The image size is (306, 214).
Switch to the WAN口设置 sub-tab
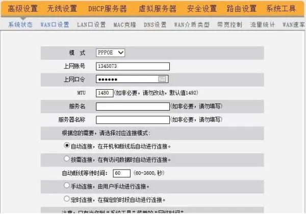(55, 25)
